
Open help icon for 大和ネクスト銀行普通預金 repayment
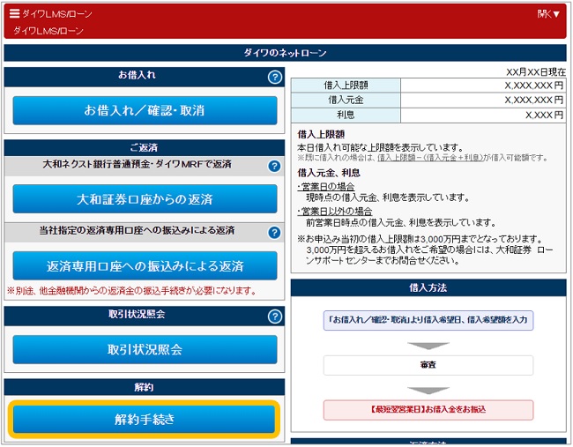[x=274, y=166]
